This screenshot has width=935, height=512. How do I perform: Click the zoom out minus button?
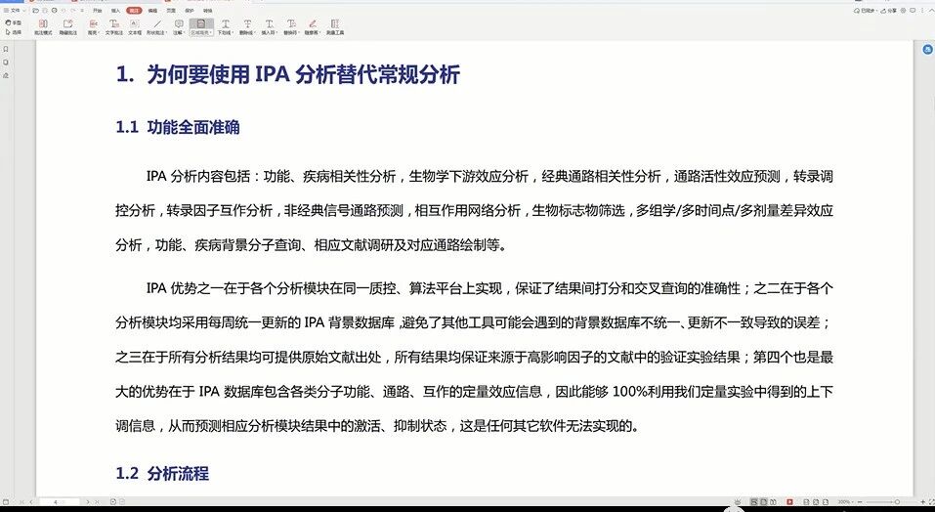pyautogui.click(x=861, y=502)
